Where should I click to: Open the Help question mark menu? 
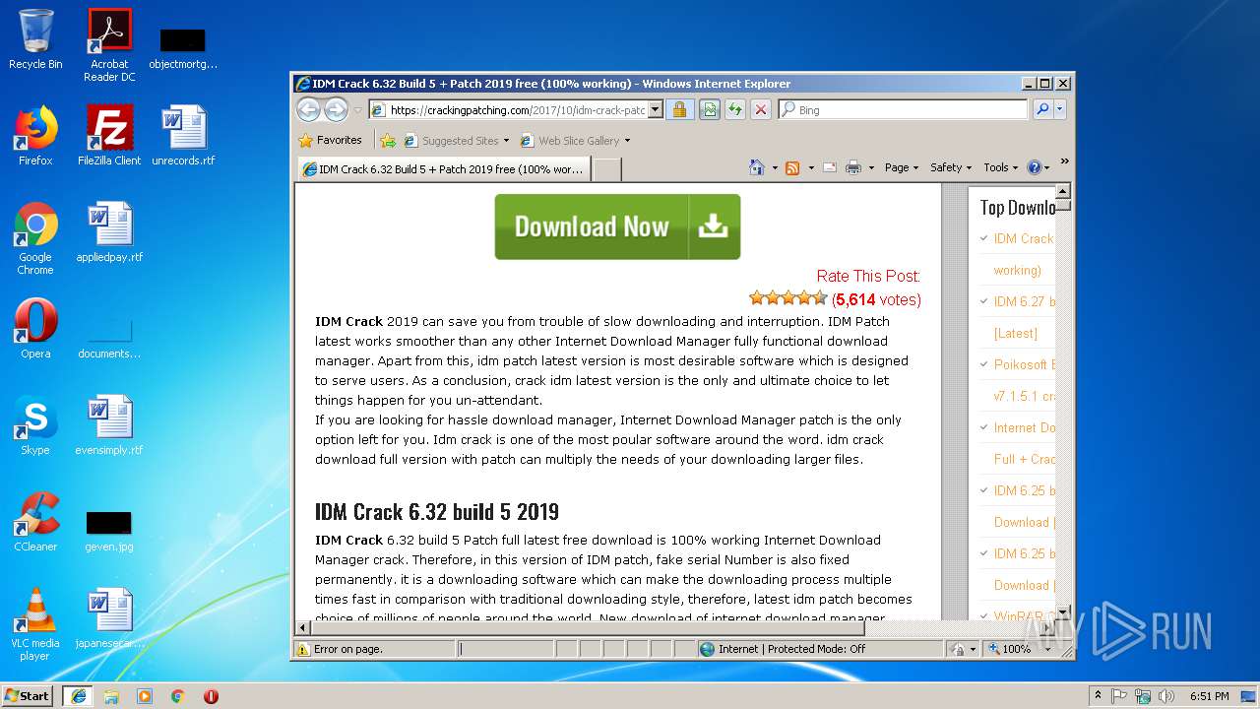(1039, 167)
